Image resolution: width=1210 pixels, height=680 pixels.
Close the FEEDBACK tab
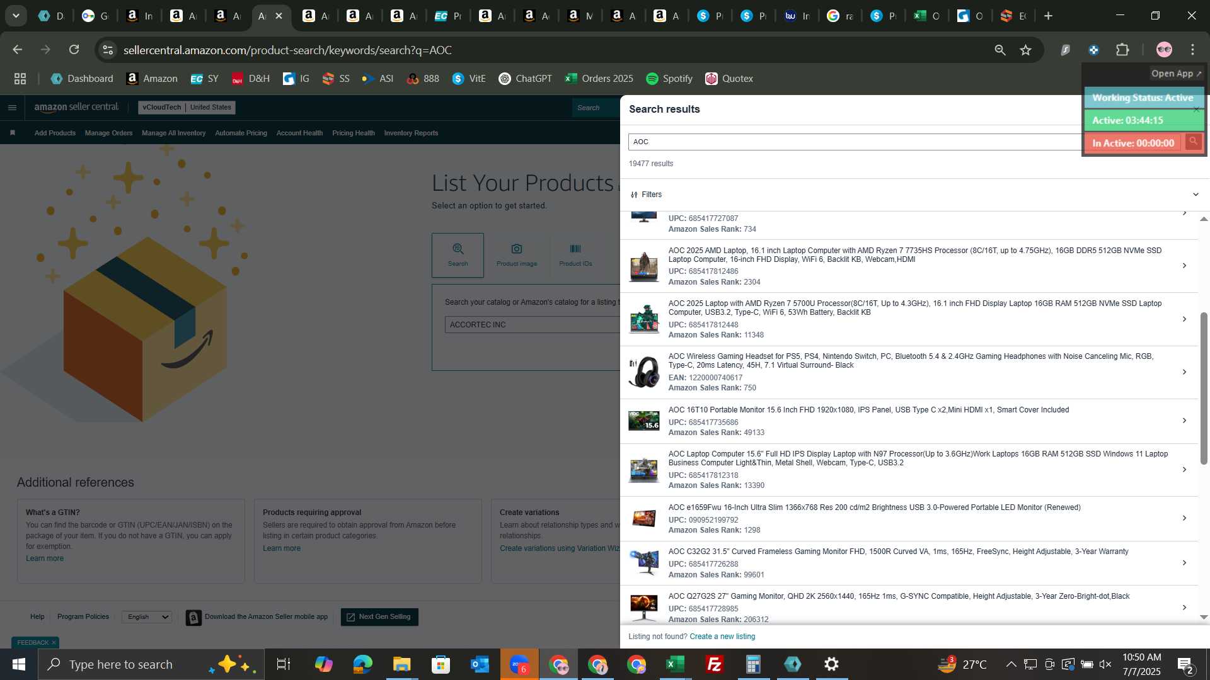coord(54,643)
